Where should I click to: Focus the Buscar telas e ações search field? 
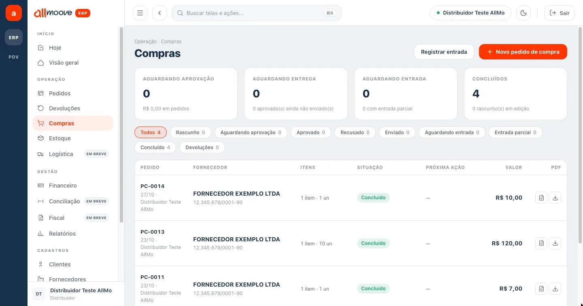[257, 13]
